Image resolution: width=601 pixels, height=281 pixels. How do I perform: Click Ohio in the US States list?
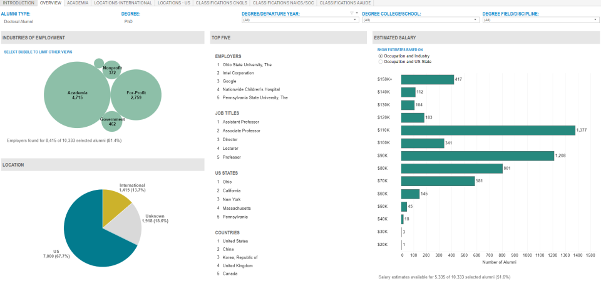[227, 182]
